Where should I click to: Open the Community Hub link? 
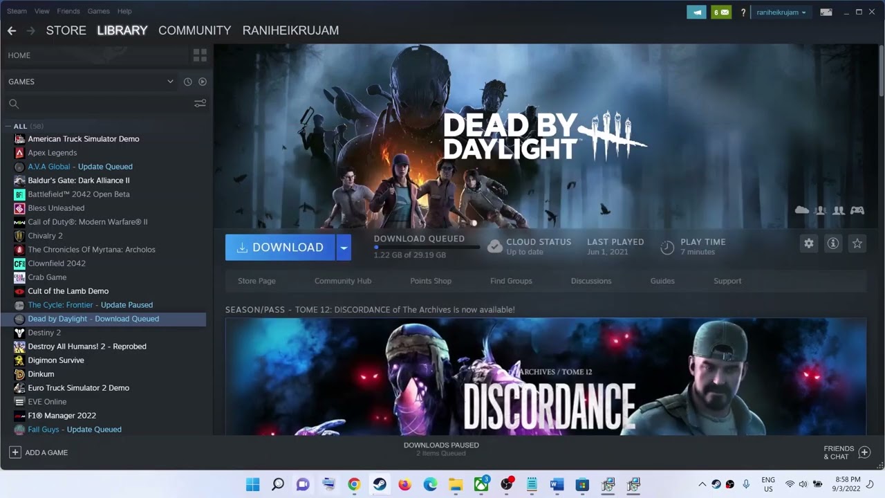pos(343,281)
